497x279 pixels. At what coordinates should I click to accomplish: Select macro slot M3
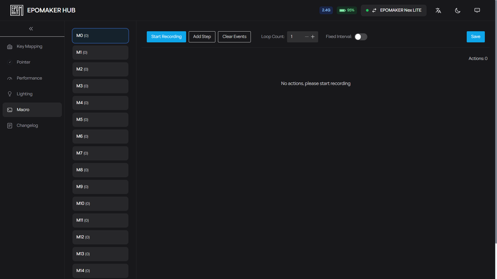(x=100, y=86)
